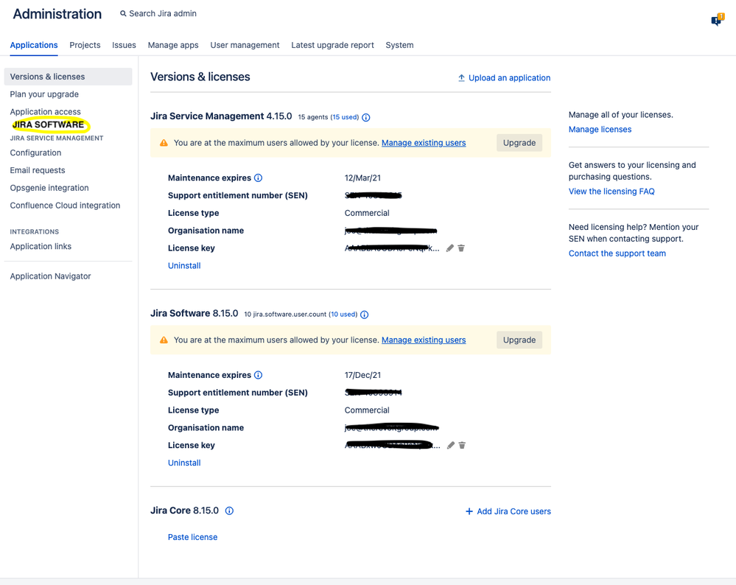
Task: Click Service Management warning triangle icon
Action: 164,143
